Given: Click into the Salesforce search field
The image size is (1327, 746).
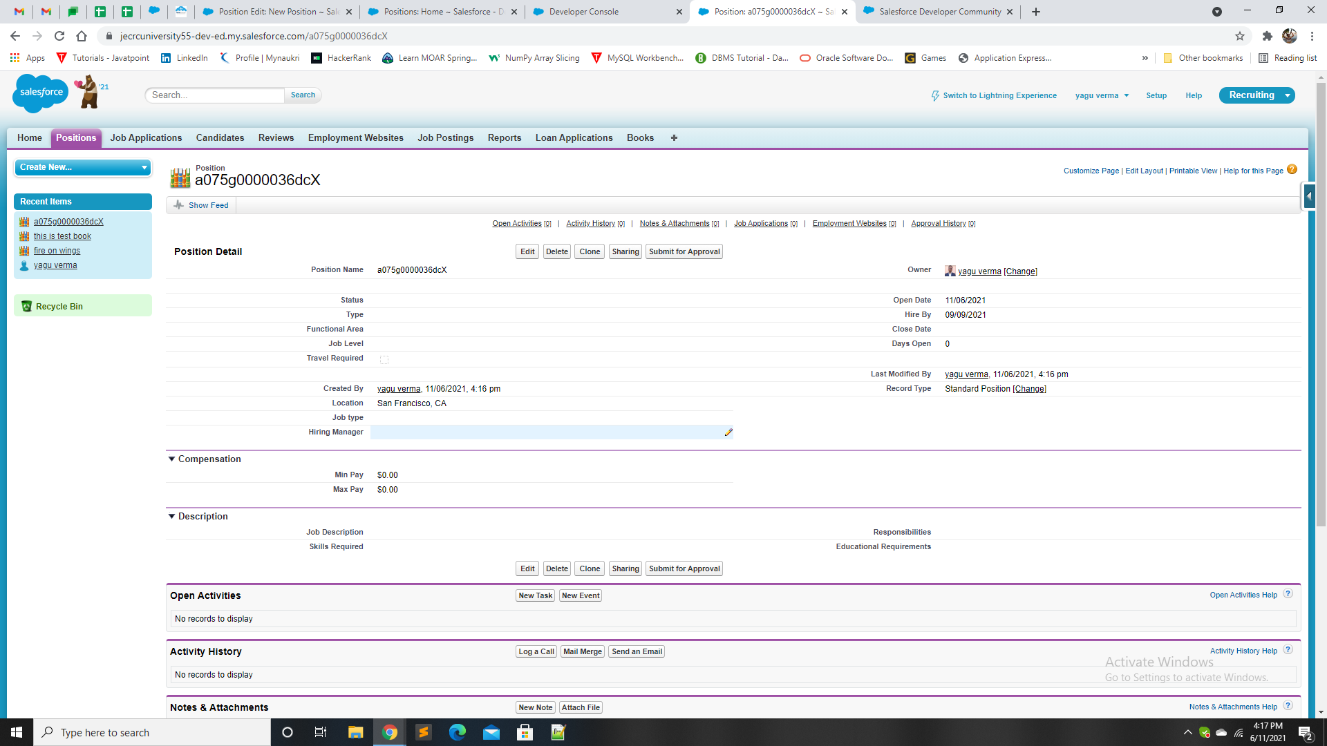Looking at the screenshot, I should point(215,95).
